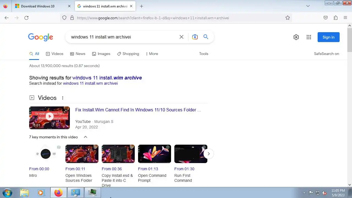Clear the search box text
Screen dimensions: 352x198
[182, 37]
